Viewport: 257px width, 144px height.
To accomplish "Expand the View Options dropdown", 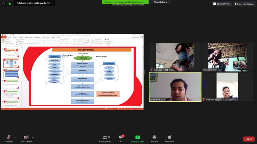I will [x=162, y=2].
